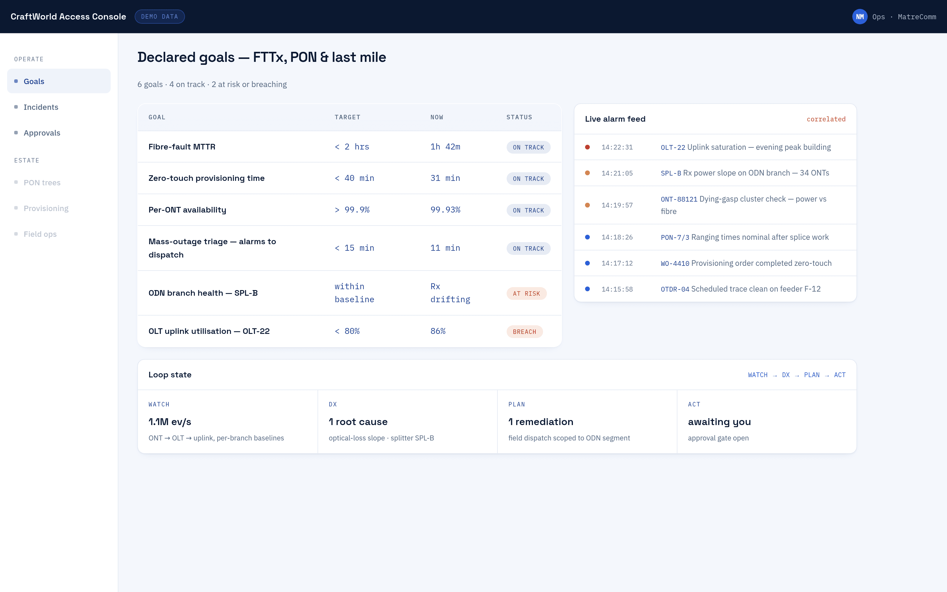
Task: Open PON trees in the Estate section
Action: coord(59,182)
